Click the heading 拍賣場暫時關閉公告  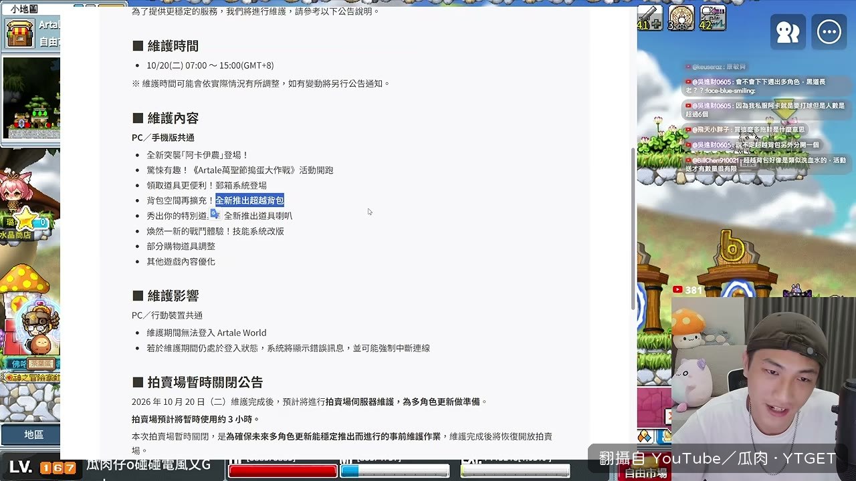(205, 382)
